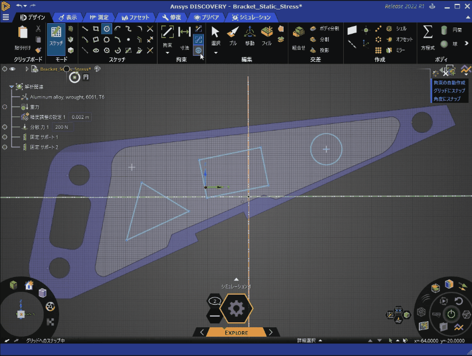The width and height of the screenshot is (472, 356).
Task: Click the Fill tool icon
Action: tap(267, 32)
